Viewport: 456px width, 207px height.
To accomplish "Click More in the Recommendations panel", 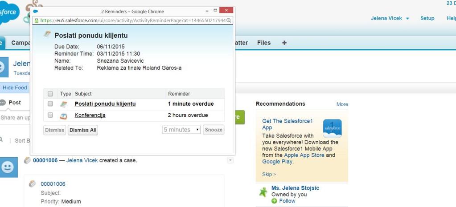I will pyautogui.click(x=342, y=104).
